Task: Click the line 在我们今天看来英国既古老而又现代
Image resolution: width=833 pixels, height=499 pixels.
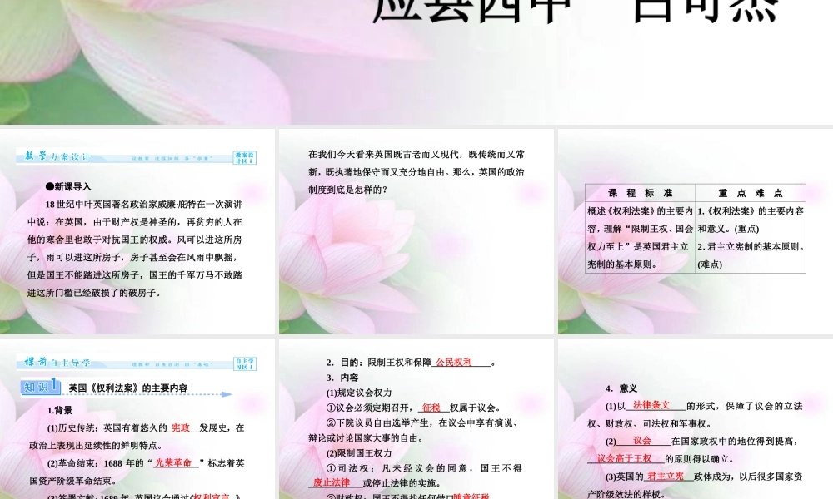Action: pyautogui.click(x=416, y=155)
